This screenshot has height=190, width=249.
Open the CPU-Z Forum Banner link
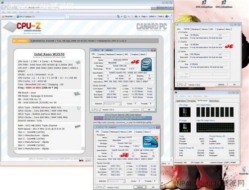123,114
